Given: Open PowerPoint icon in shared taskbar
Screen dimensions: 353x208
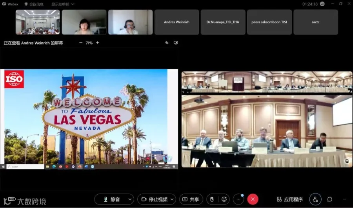Looking at the screenshot, I should point(80,166).
